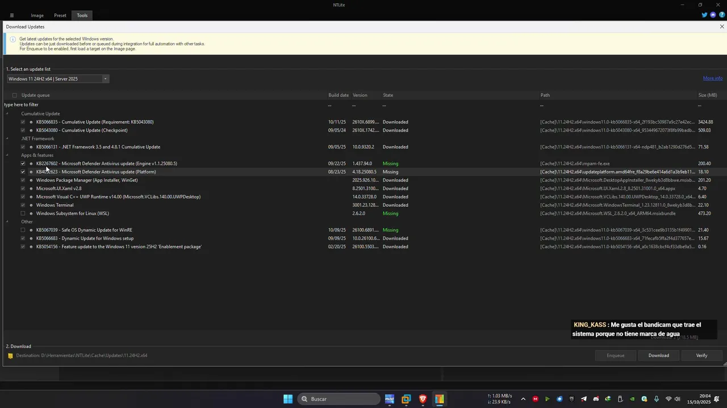Click the Verify button
This screenshot has width=727, height=408.
coord(702,356)
